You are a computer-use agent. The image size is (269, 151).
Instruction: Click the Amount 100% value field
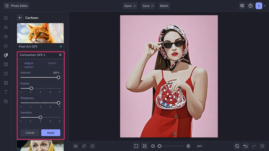coord(56,73)
